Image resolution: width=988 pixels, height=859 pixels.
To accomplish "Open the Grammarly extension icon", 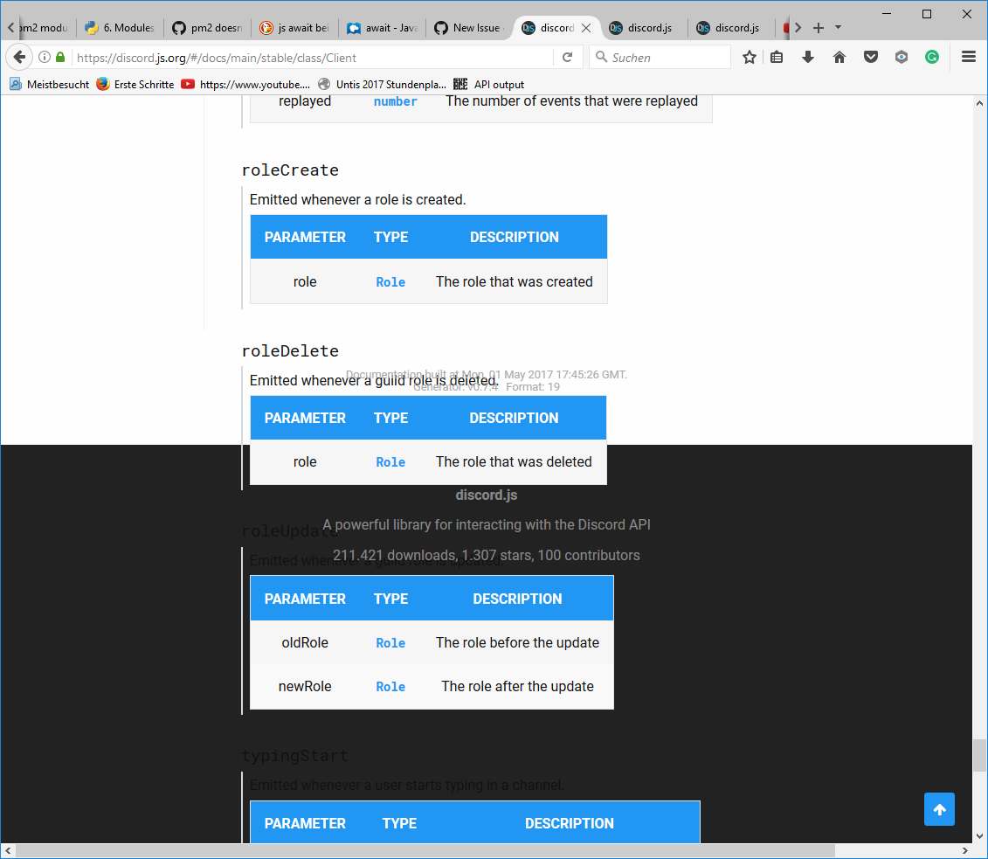I will click(931, 57).
